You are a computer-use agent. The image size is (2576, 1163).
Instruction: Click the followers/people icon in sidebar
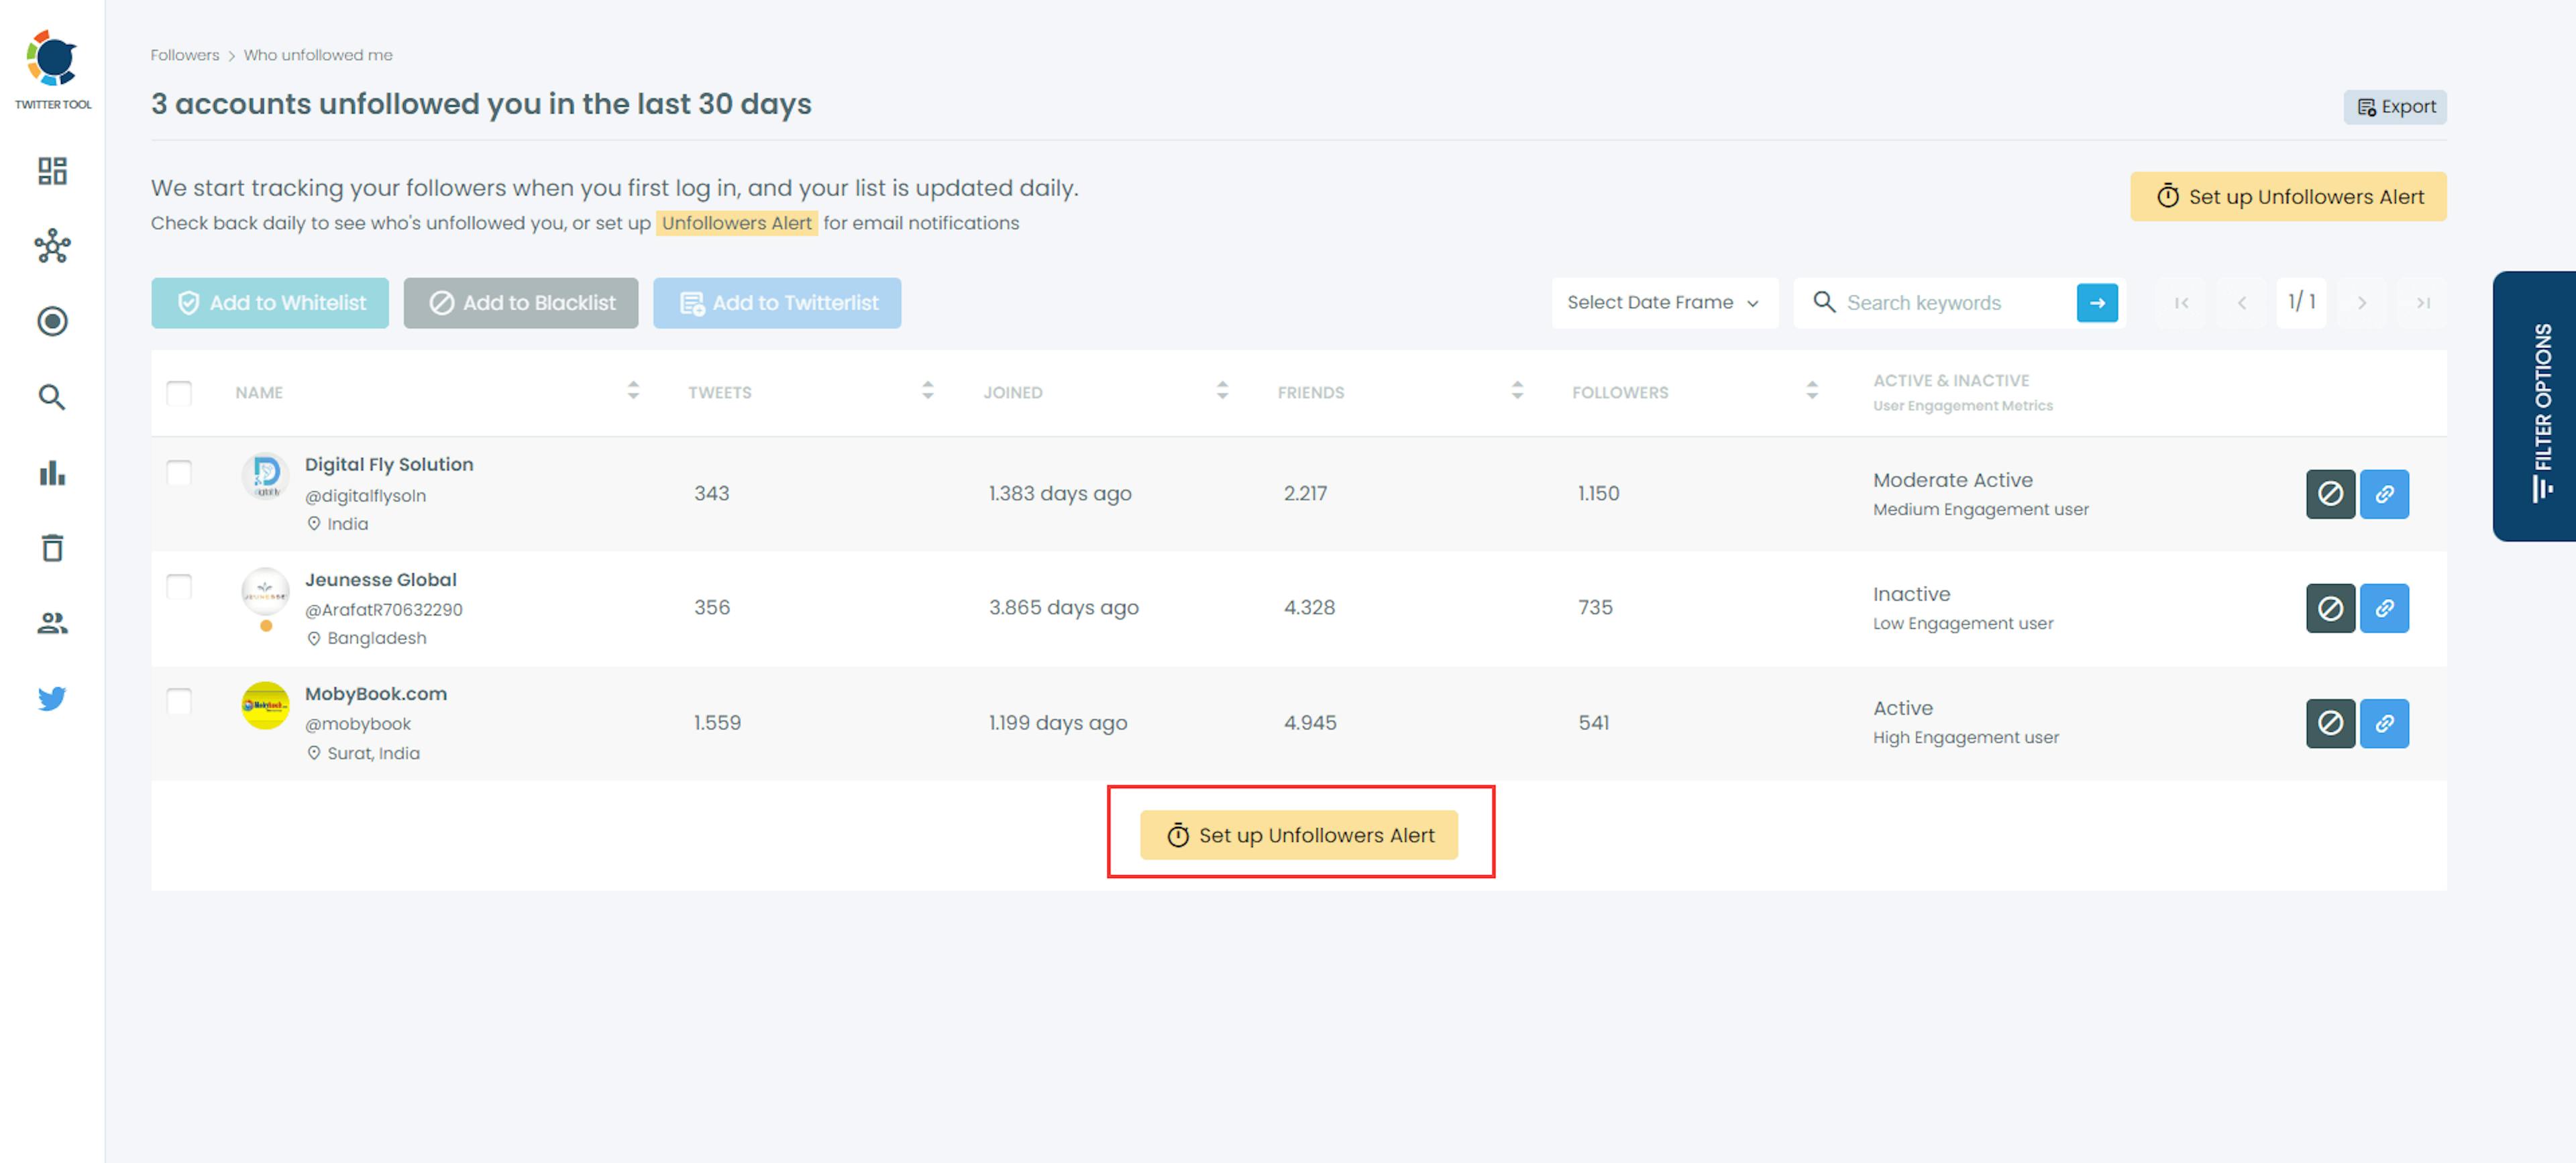point(51,622)
